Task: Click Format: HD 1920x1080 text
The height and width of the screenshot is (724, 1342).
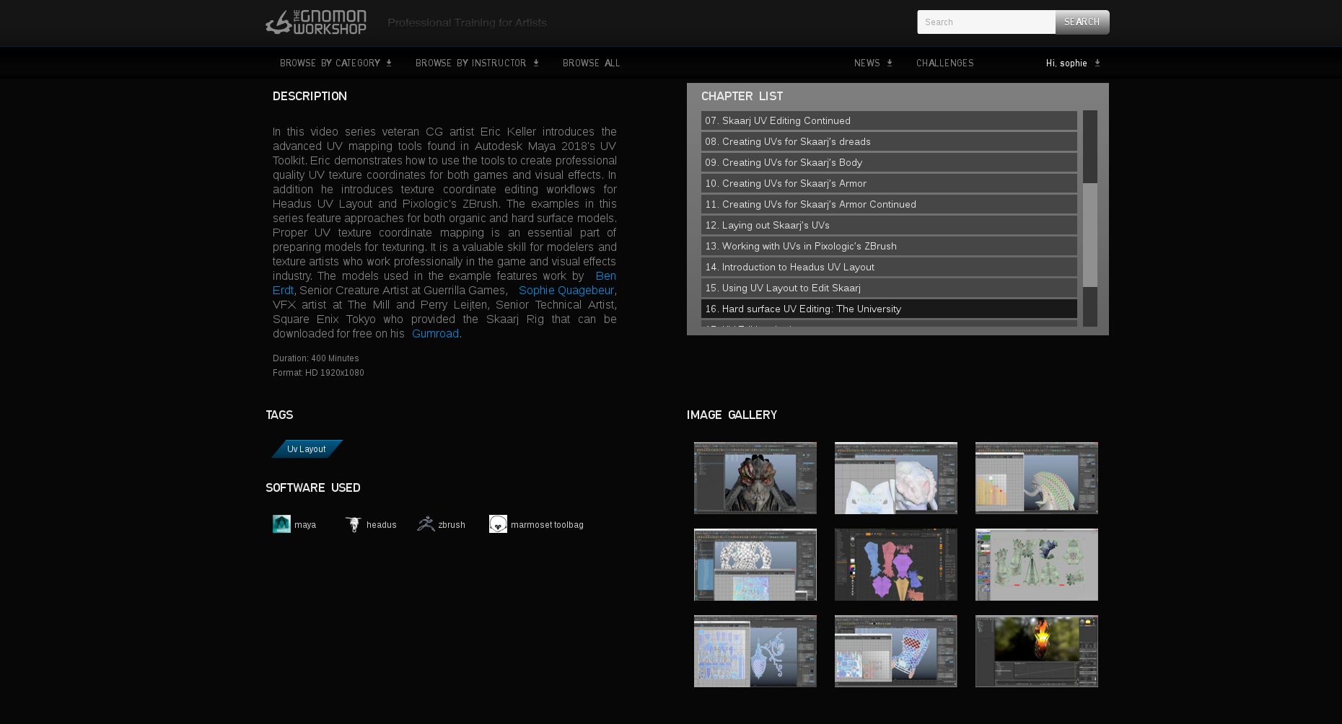Action: click(318, 373)
